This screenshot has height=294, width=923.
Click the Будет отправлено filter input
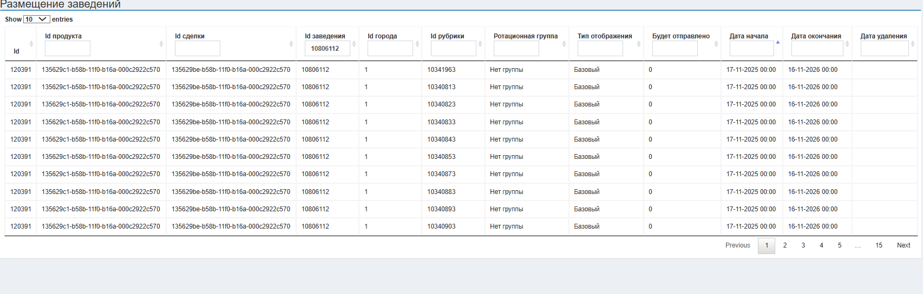[675, 49]
